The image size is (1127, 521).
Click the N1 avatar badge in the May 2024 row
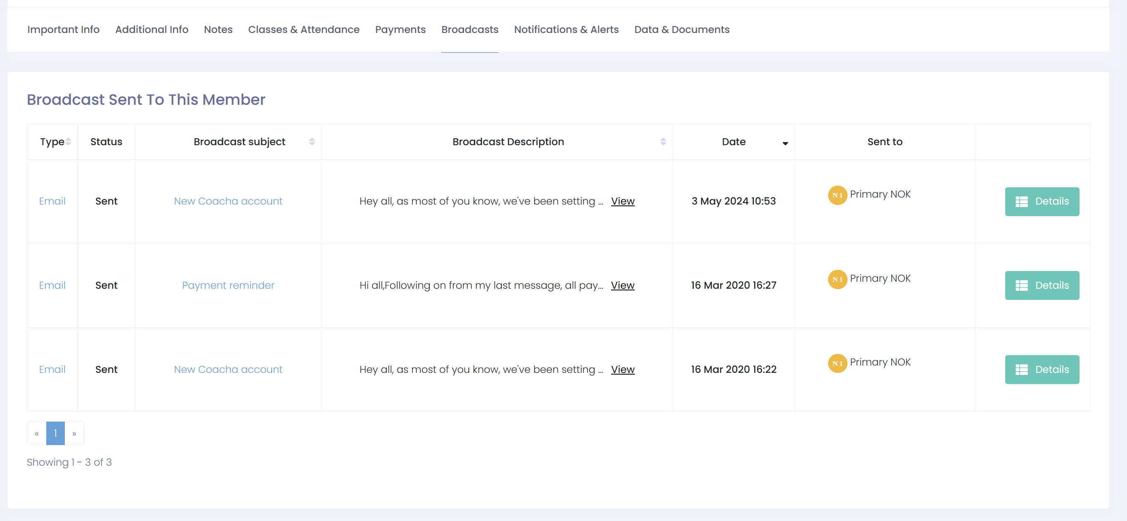[x=837, y=196]
